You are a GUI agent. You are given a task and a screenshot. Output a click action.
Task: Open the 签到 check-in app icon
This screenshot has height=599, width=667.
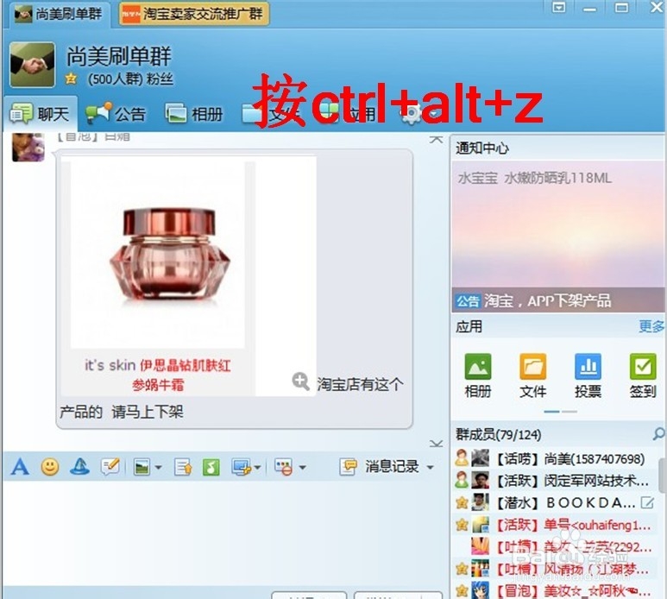pyautogui.click(x=642, y=376)
